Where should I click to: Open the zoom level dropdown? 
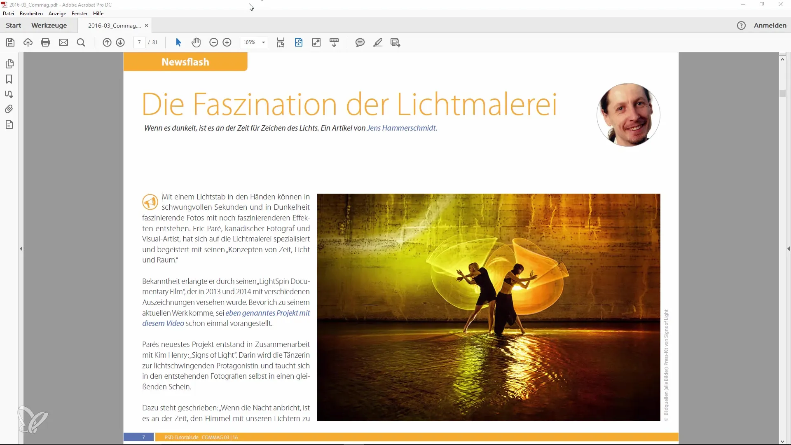tap(263, 42)
